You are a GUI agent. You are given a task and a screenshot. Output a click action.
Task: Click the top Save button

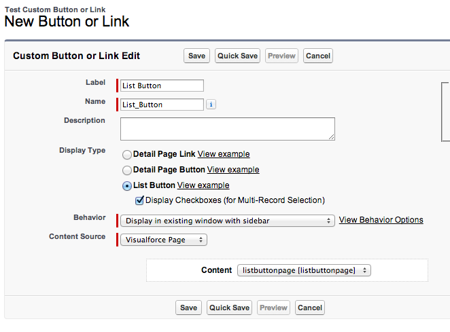coord(196,56)
